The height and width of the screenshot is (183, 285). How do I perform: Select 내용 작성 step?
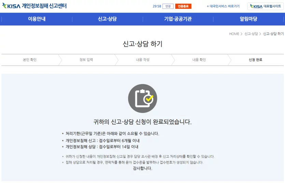pyautogui.click(x=143, y=60)
